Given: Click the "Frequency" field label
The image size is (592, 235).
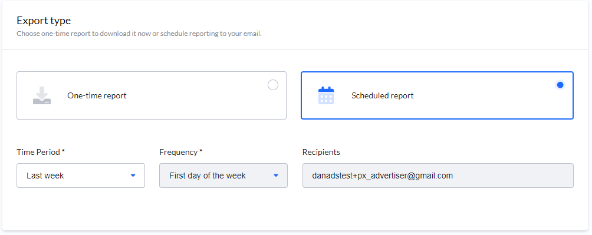Looking at the screenshot, I should pos(181,152).
